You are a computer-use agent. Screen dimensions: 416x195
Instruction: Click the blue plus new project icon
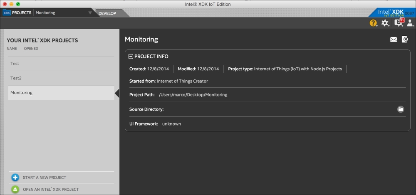(15, 178)
